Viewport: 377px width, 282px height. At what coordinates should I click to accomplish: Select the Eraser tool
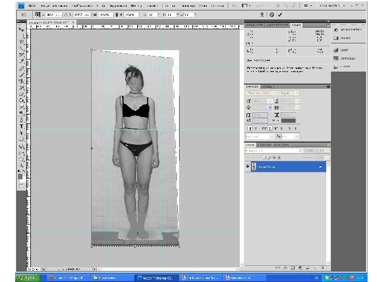point(21,94)
